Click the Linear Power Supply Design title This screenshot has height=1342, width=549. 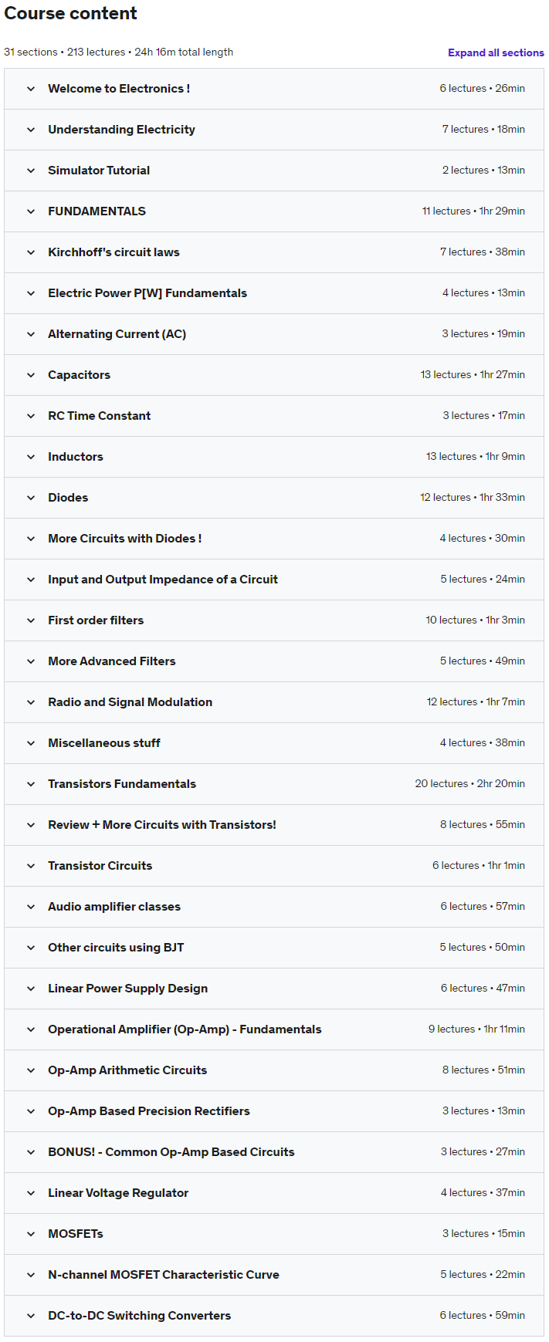(127, 989)
